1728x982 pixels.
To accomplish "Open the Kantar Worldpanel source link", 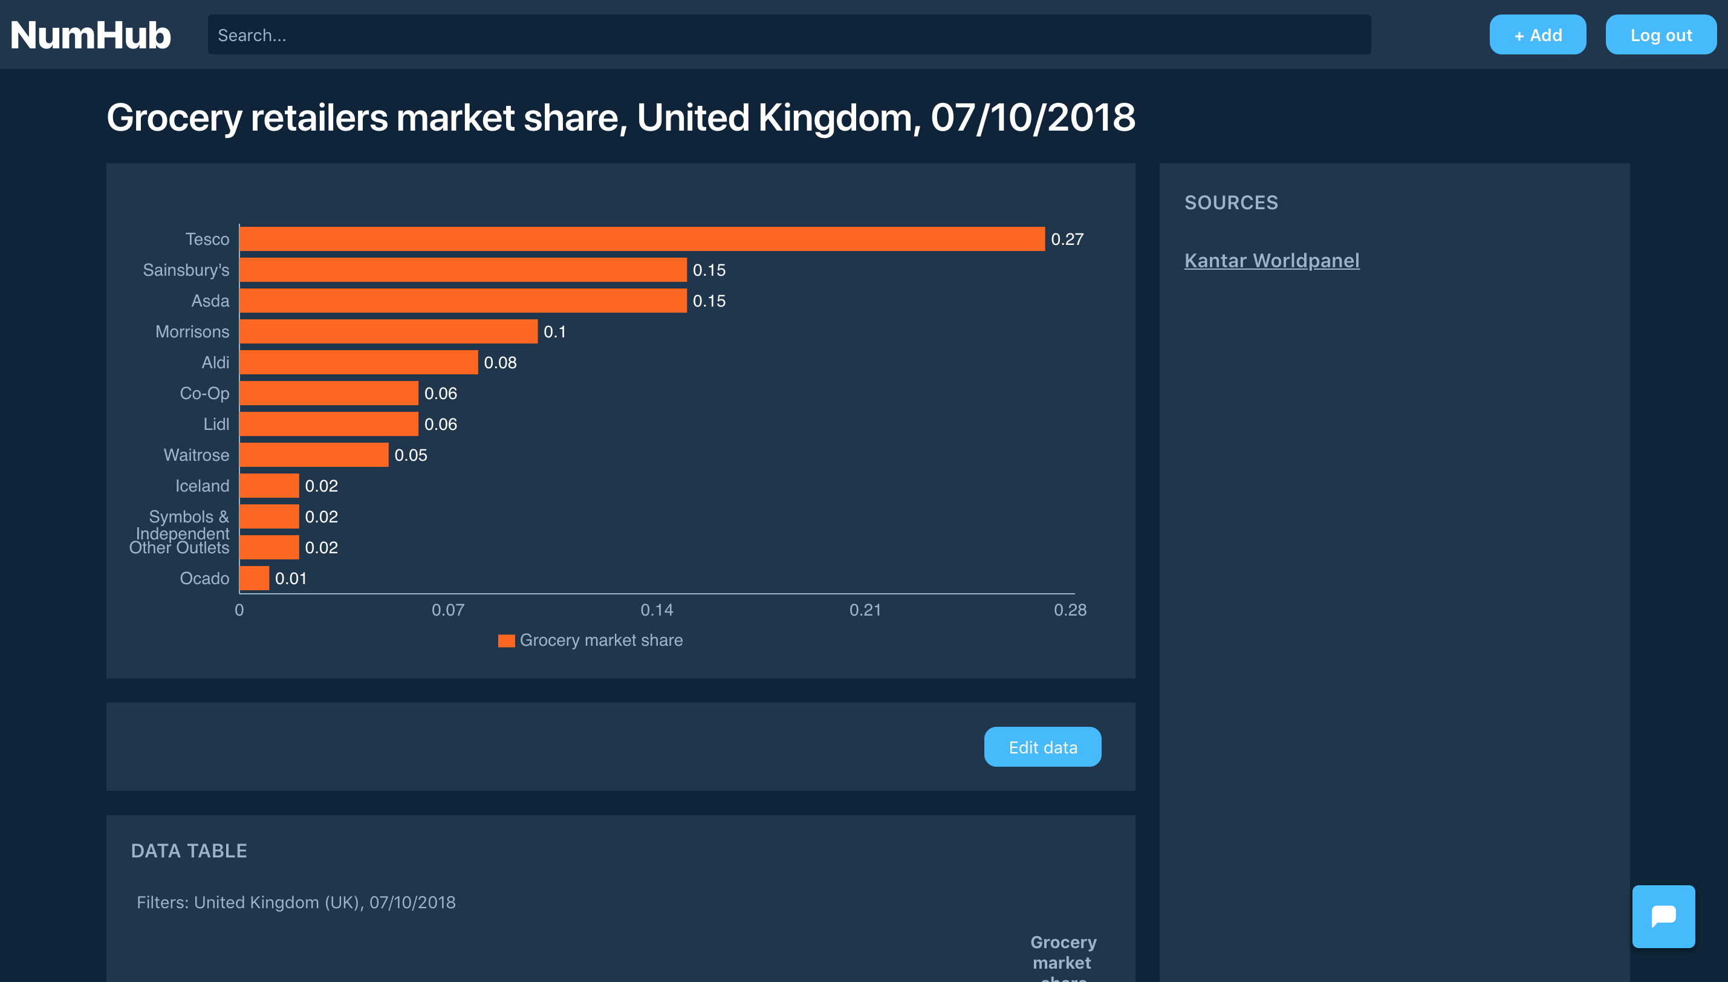I will [x=1272, y=261].
